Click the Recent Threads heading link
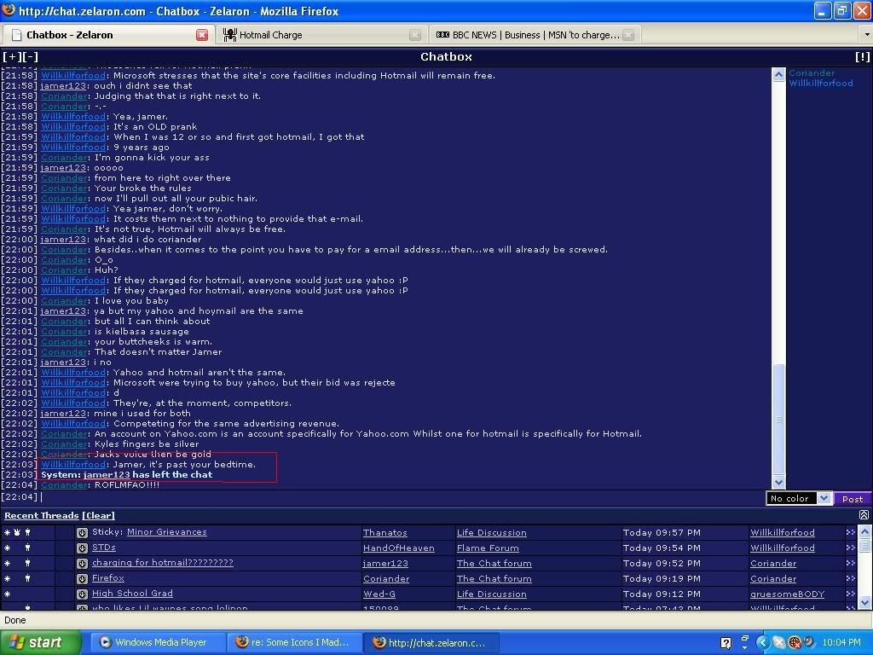This screenshot has height=655, width=873. (41, 516)
